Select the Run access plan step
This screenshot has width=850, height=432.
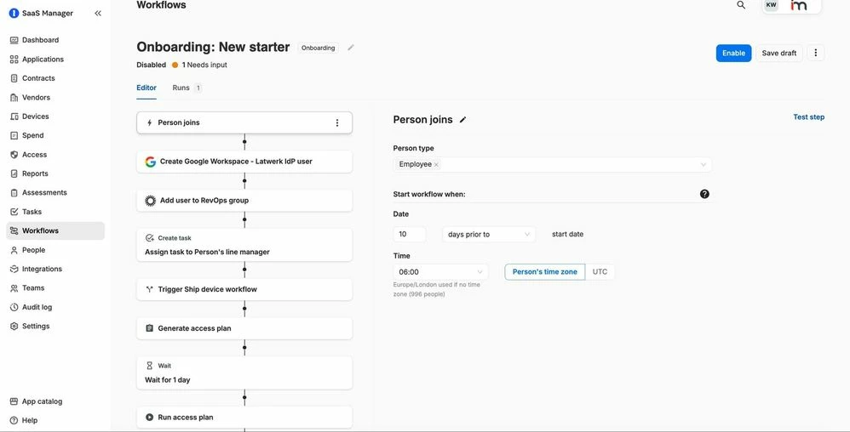tap(244, 418)
